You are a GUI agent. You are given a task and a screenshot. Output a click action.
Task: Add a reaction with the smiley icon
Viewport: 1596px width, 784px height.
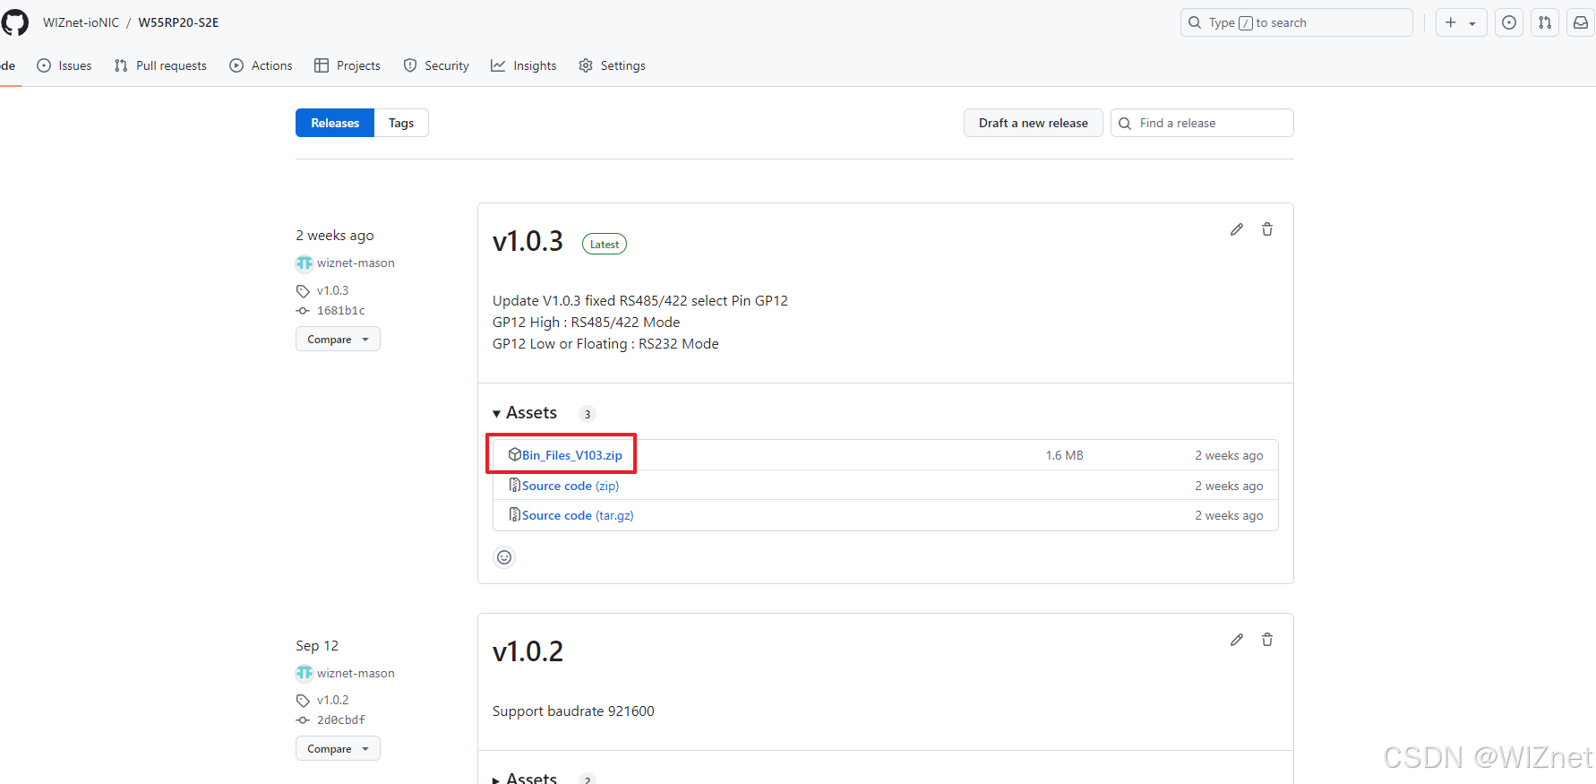pyautogui.click(x=504, y=557)
